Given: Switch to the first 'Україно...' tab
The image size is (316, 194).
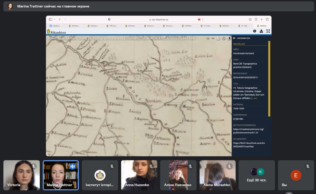Looking at the screenshot, I should pyautogui.click(x=55, y=26).
